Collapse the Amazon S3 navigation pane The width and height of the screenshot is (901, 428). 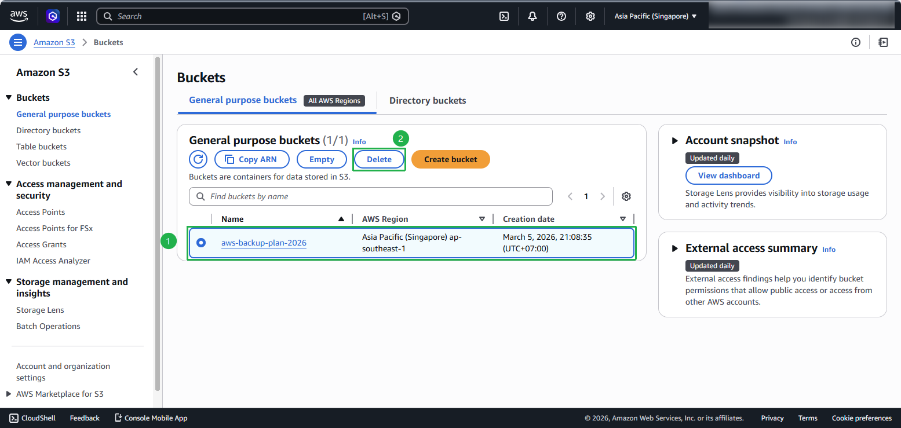pos(136,72)
